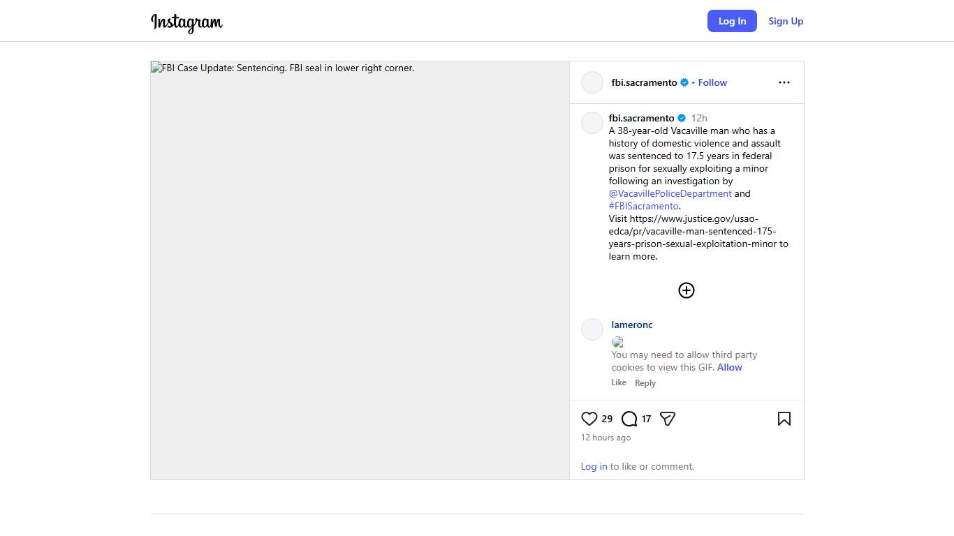Image resolution: width=954 pixels, height=536 pixels.
Task: Load more comments with plus circle icon
Action: click(x=687, y=290)
